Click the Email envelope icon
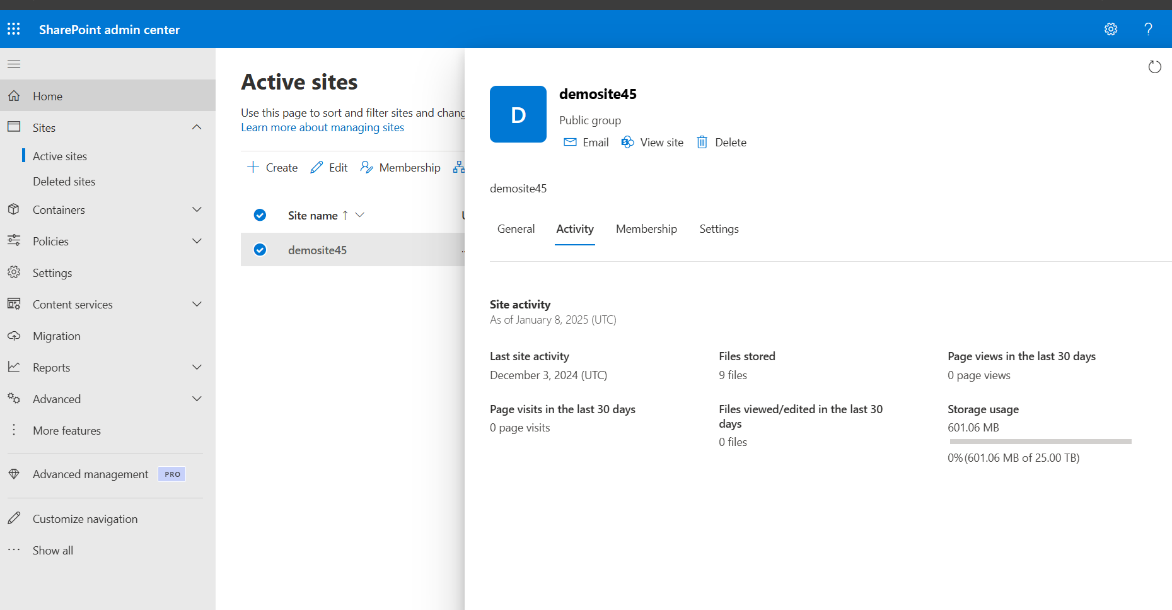1172x610 pixels. [570, 142]
